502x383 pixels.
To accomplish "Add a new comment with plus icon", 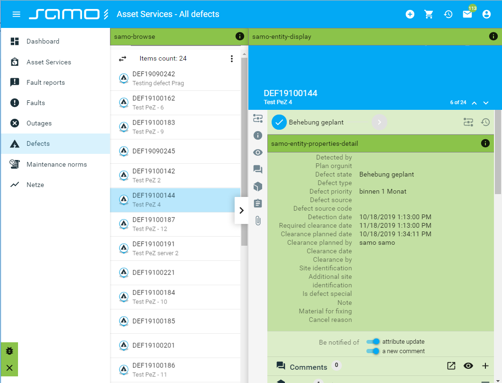I will coord(485,366).
